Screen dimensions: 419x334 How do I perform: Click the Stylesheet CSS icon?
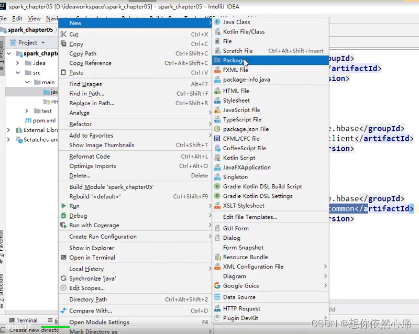(217, 101)
